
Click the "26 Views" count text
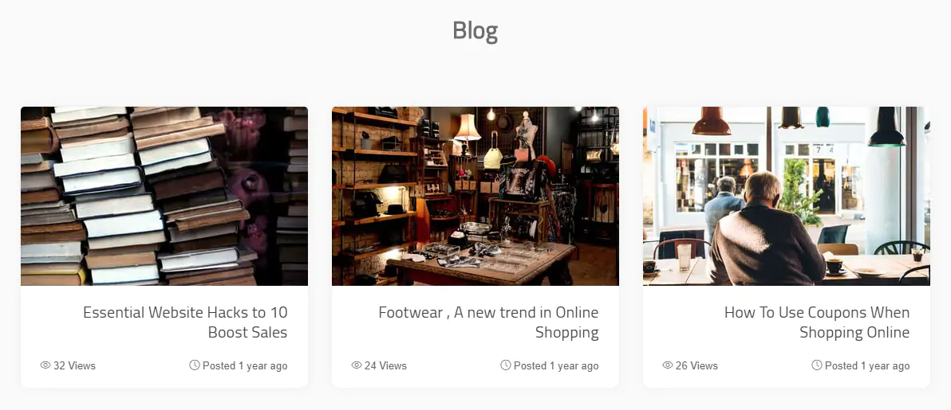(696, 366)
